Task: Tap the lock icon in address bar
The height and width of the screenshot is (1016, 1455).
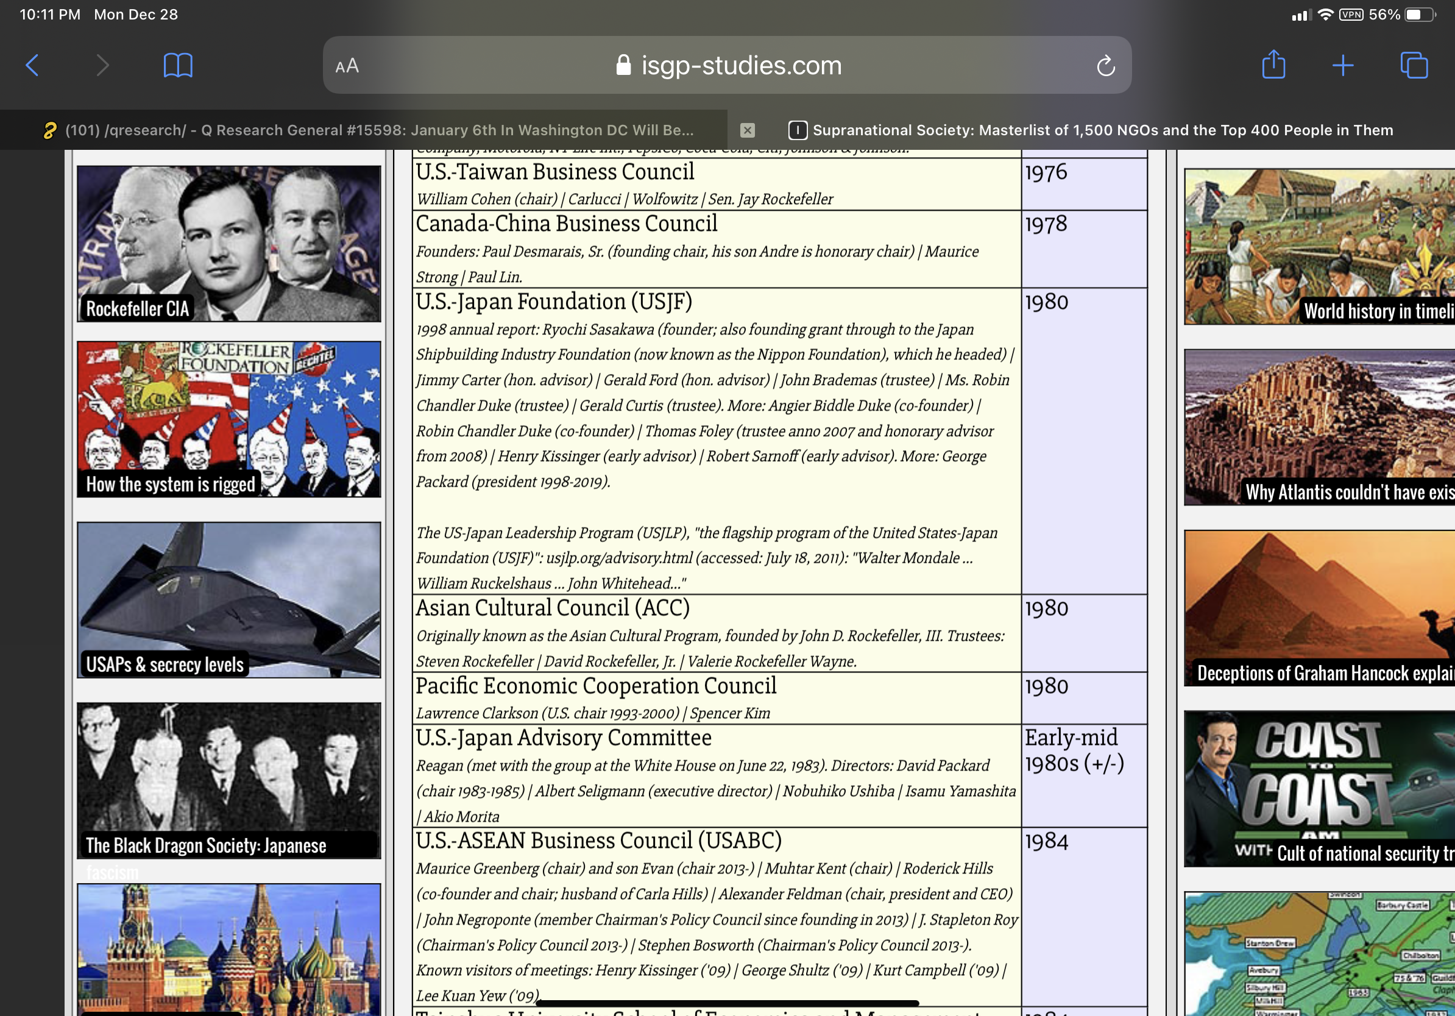Action: pyautogui.click(x=623, y=65)
